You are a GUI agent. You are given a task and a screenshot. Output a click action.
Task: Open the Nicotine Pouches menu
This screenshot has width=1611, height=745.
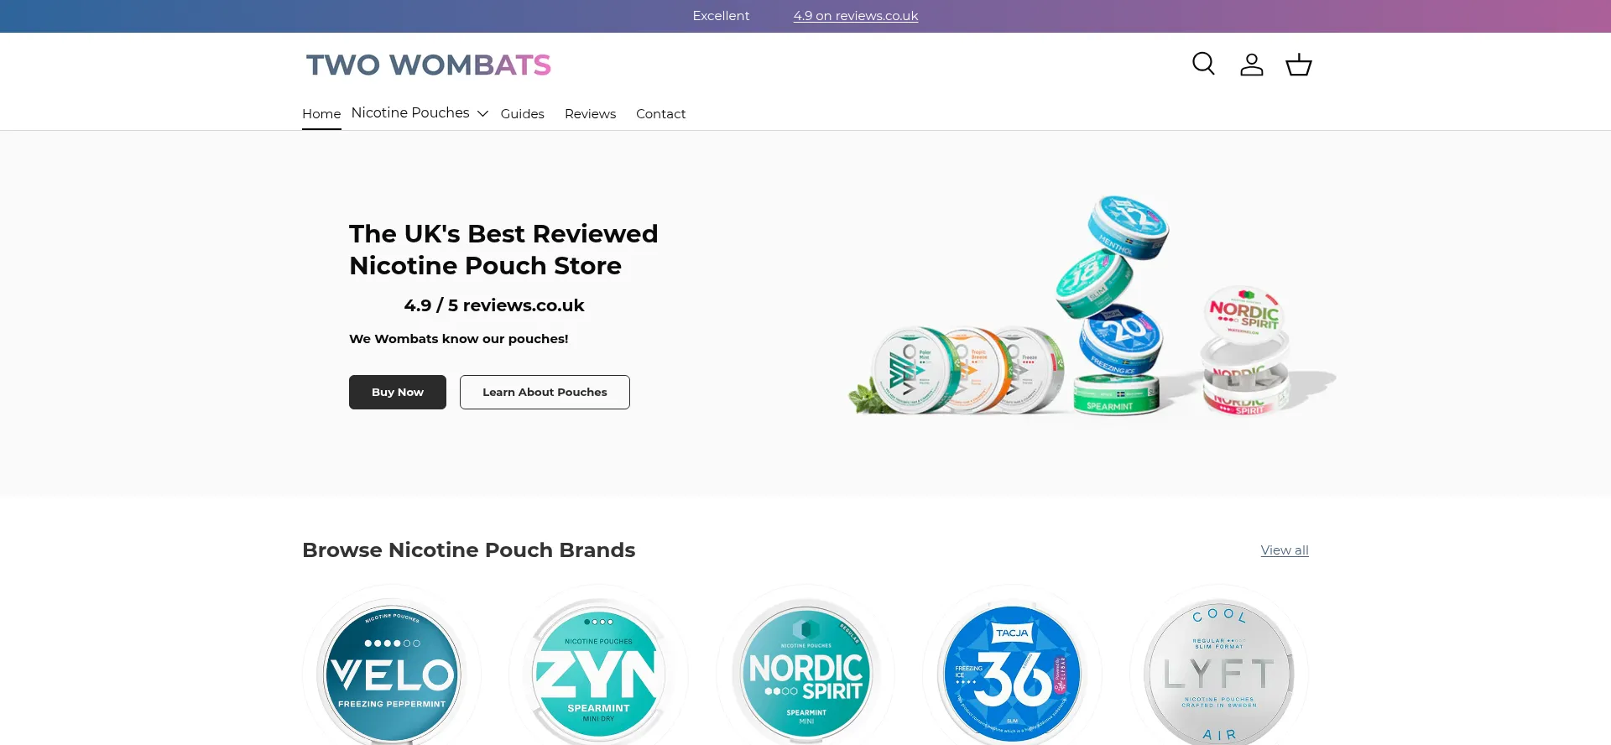click(x=410, y=112)
